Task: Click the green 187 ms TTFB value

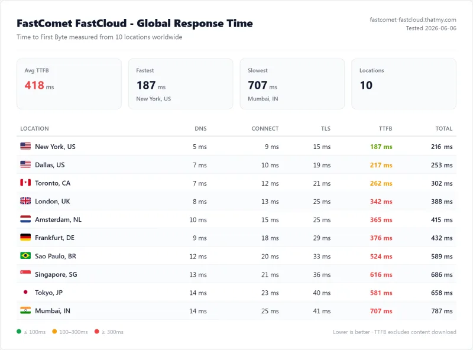Action: pyautogui.click(x=381, y=147)
